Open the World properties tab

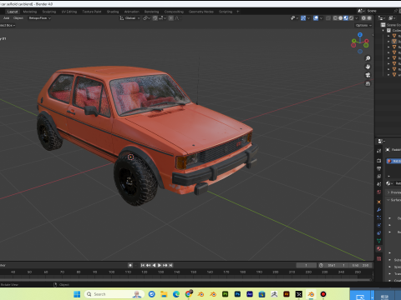[379, 192]
